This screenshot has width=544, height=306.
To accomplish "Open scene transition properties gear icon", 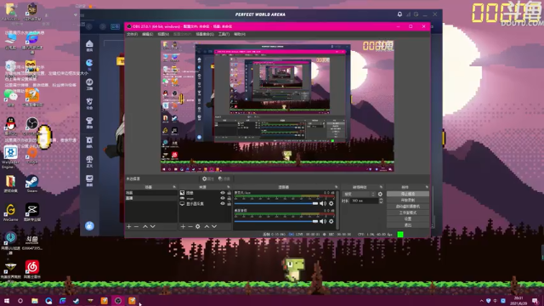I will coord(380,194).
